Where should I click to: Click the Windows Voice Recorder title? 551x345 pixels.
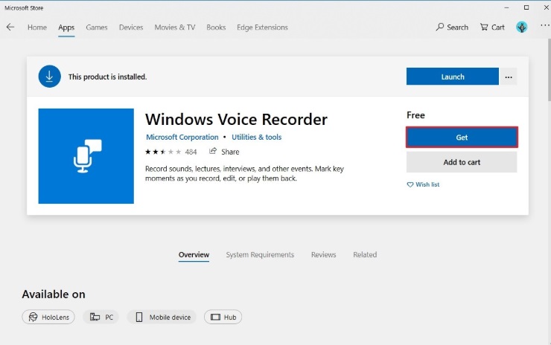(236, 119)
